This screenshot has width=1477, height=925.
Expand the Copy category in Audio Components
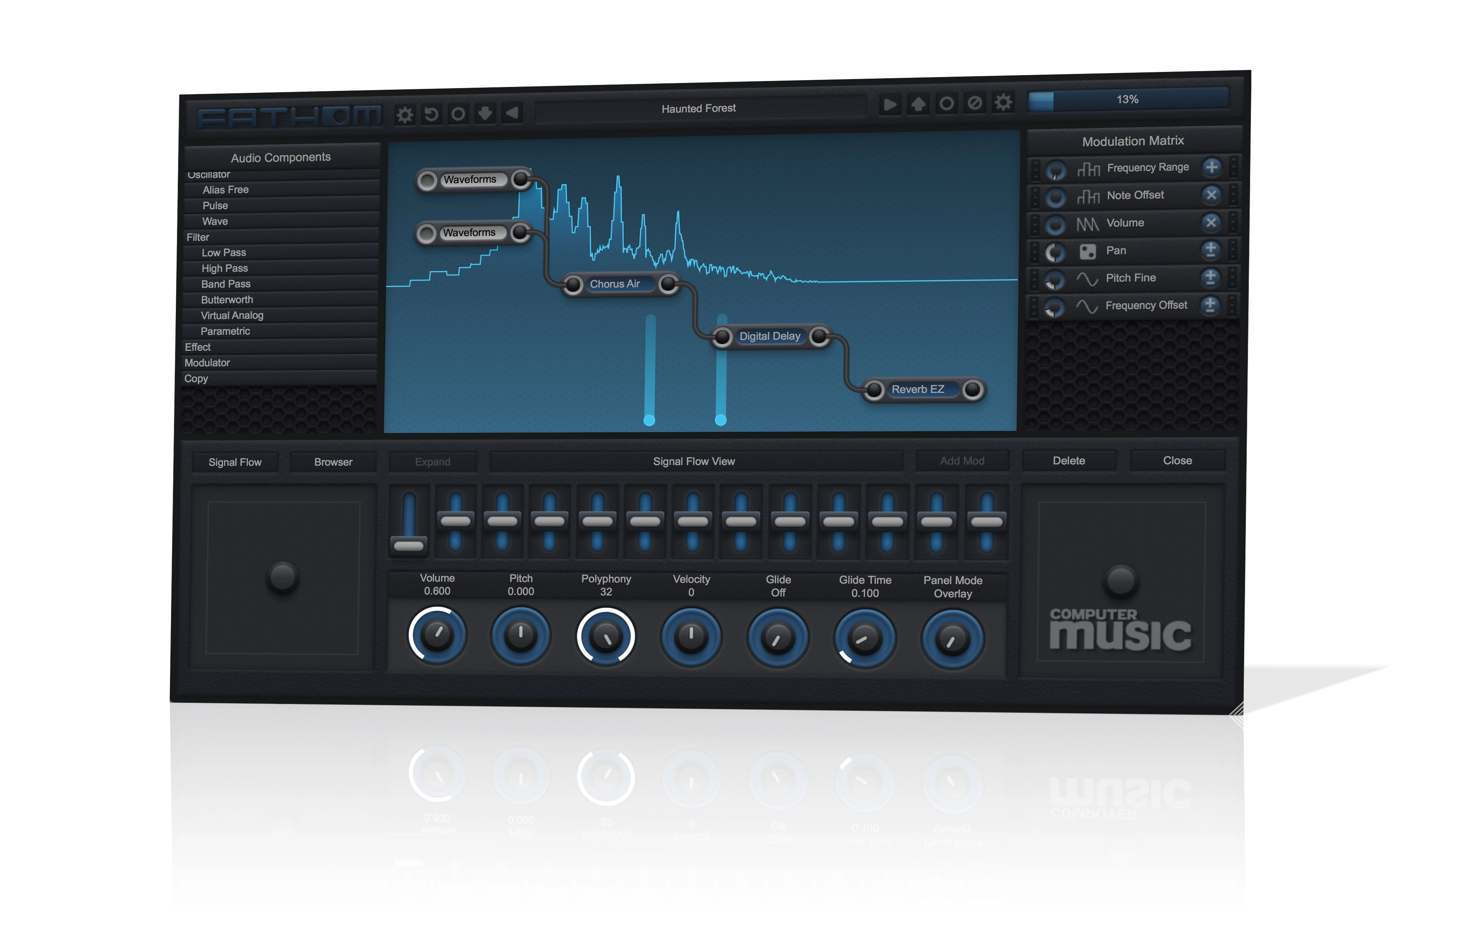[279, 379]
